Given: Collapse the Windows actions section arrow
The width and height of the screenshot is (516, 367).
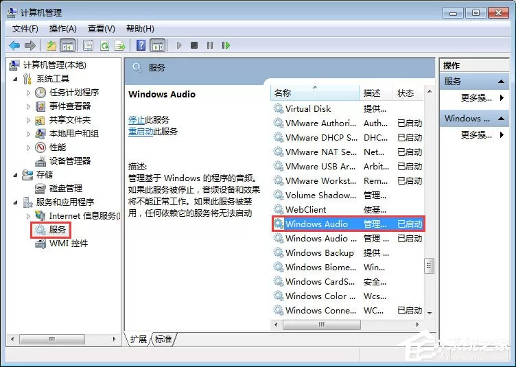Looking at the screenshot, I should (x=501, y=119).
